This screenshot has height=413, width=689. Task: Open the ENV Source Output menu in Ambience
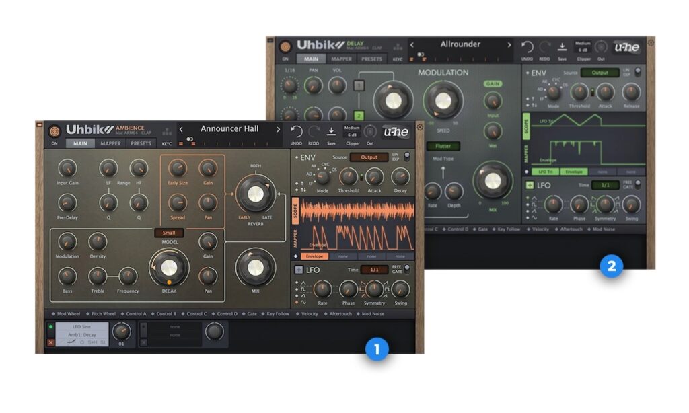(x=369, y=157)
